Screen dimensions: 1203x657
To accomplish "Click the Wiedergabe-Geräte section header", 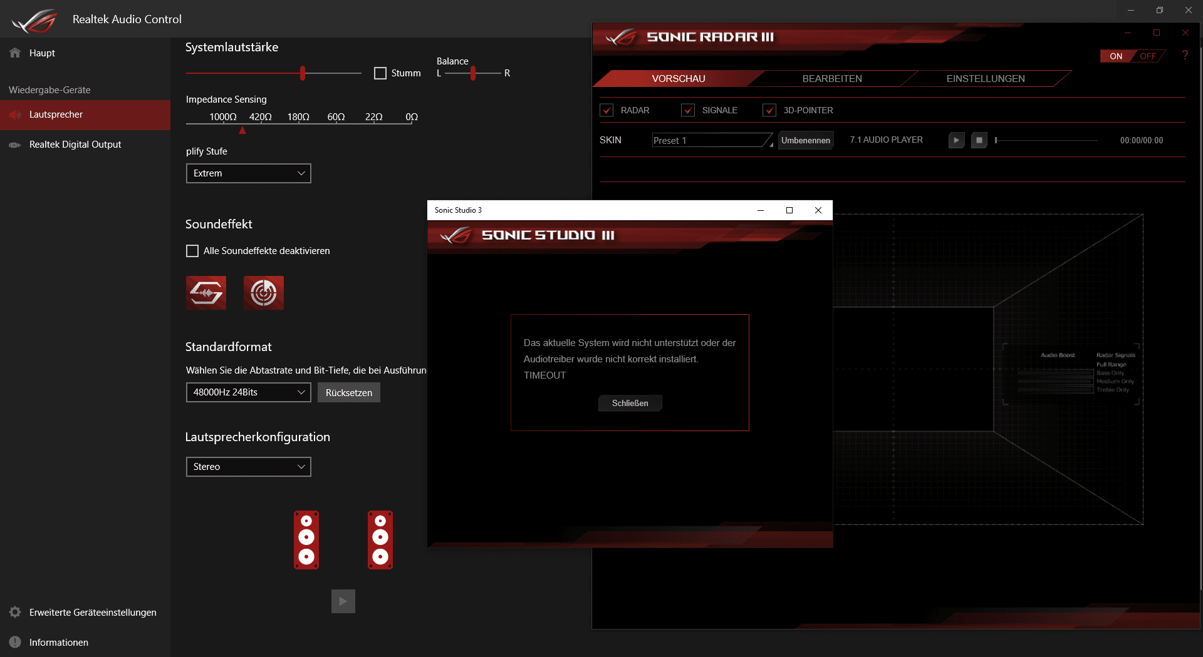I will pos(49,90).
